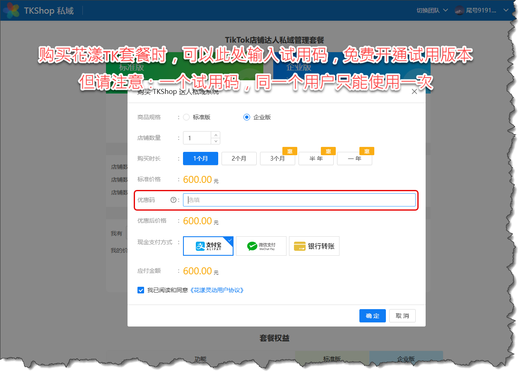Open the 花漾灵动用户协议 link
Screen dimensions: 525x377
click(217, 290)
